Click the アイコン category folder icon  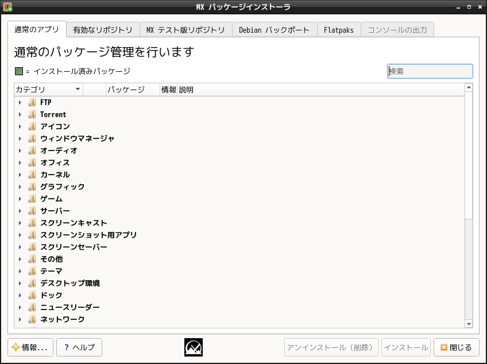coord(32,126)
